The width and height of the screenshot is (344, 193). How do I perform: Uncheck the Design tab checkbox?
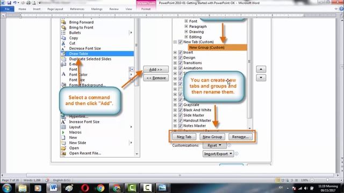tap(180, 57)
